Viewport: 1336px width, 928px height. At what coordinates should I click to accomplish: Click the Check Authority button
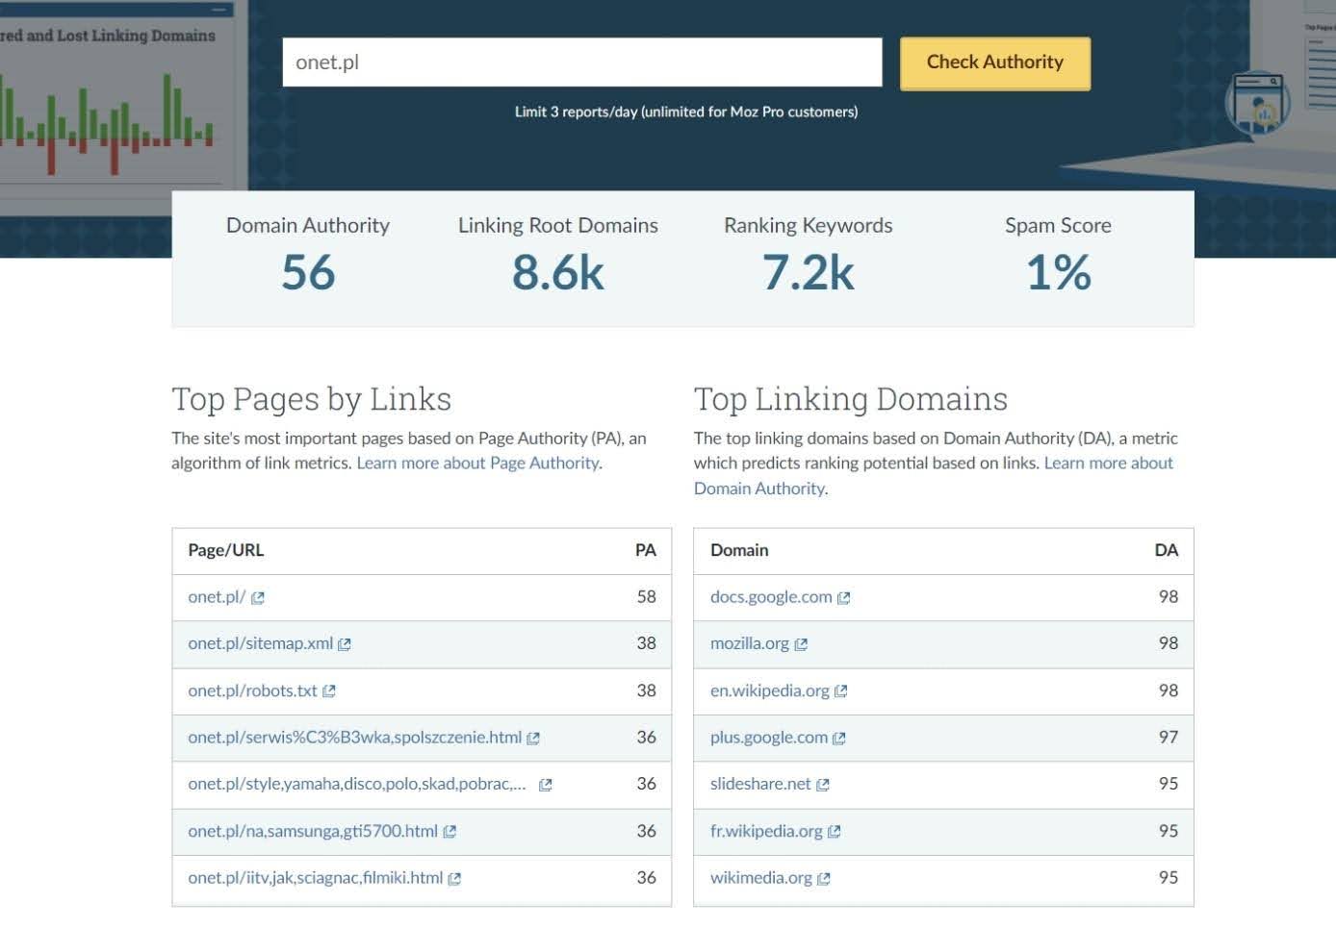click(x=995, y=63)
